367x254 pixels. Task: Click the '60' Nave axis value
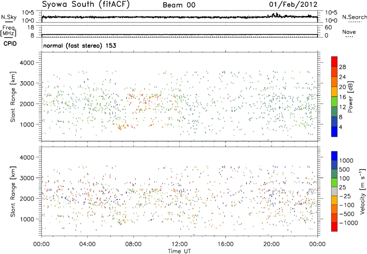328,28
